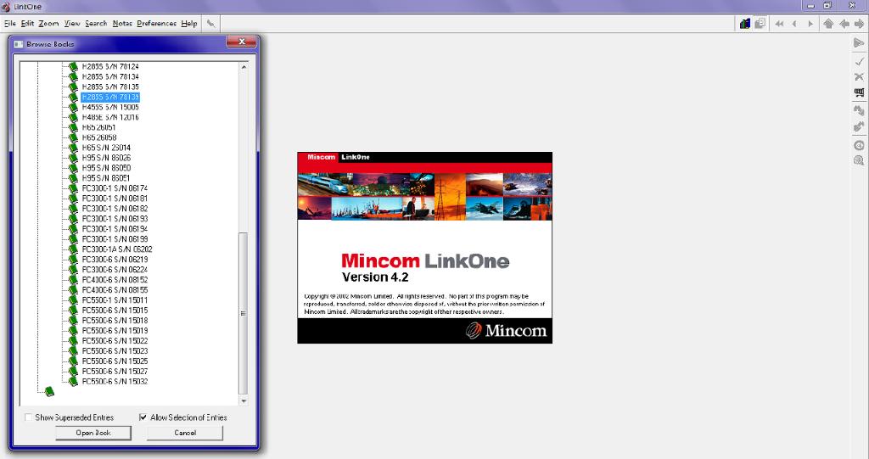Click the checkmark icon in right sidebar
The height and width of the screenshot is (459, 869).
859,61
